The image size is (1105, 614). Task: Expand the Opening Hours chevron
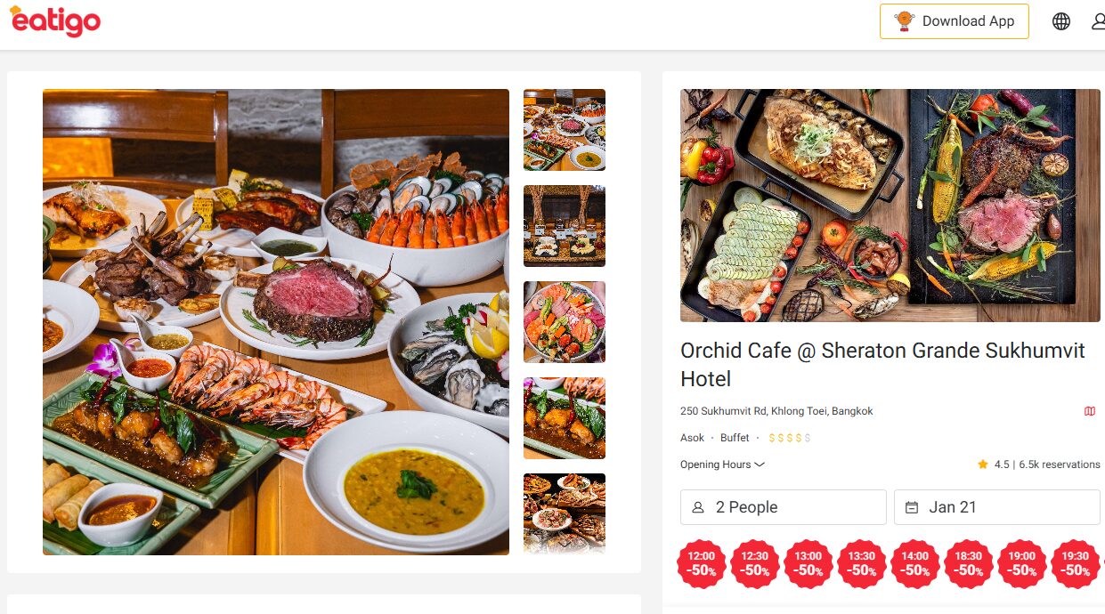[x=760, y=465]
